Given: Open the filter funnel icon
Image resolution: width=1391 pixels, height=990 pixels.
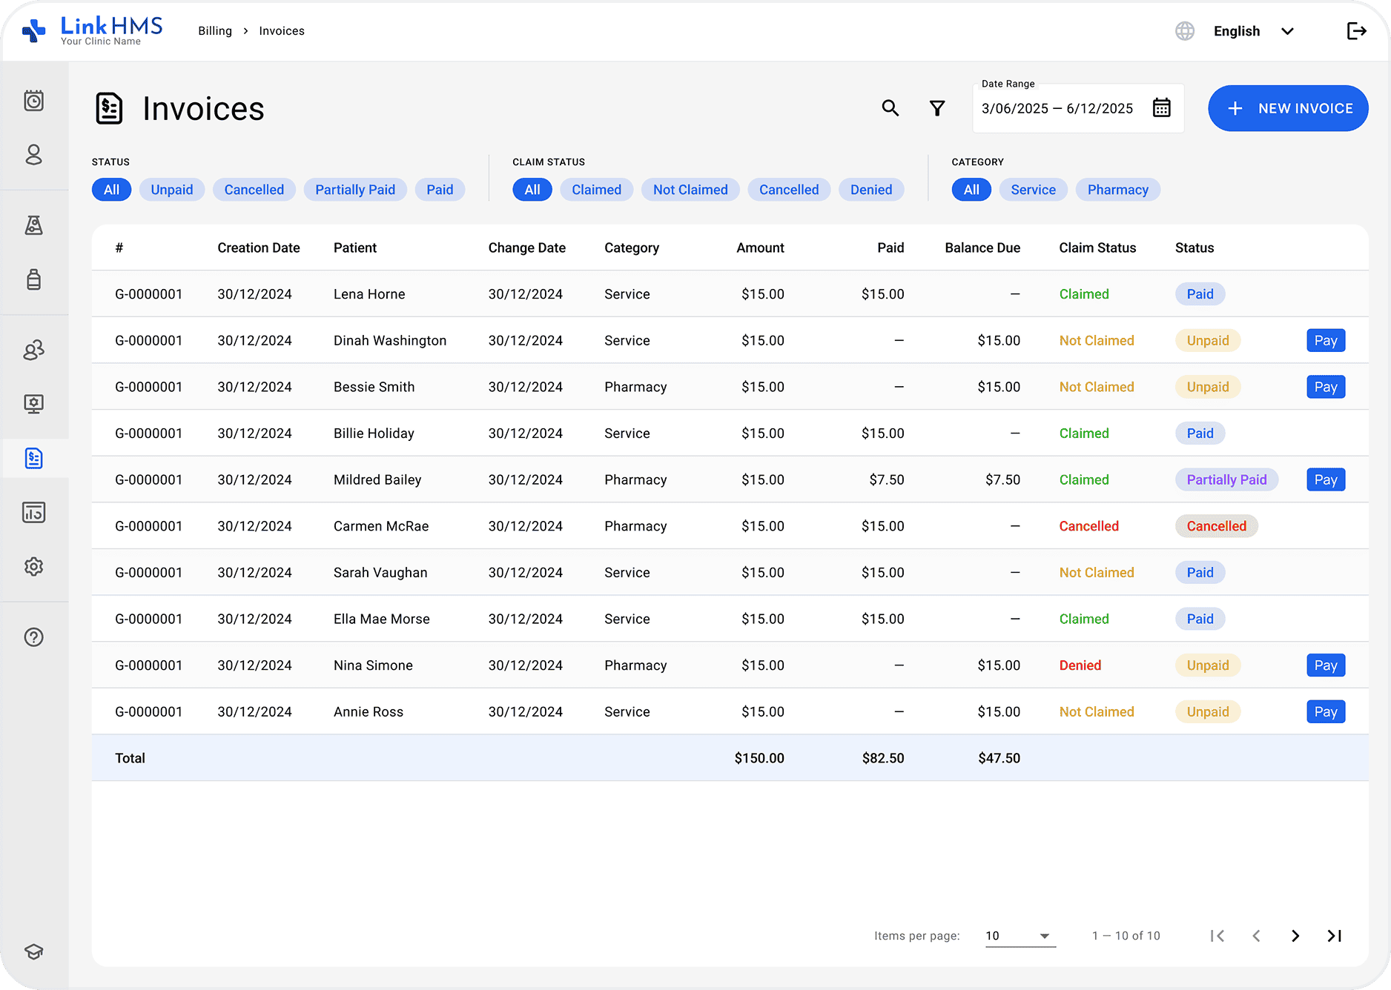Looking at the screenshot, I should [x=937, y=108].
